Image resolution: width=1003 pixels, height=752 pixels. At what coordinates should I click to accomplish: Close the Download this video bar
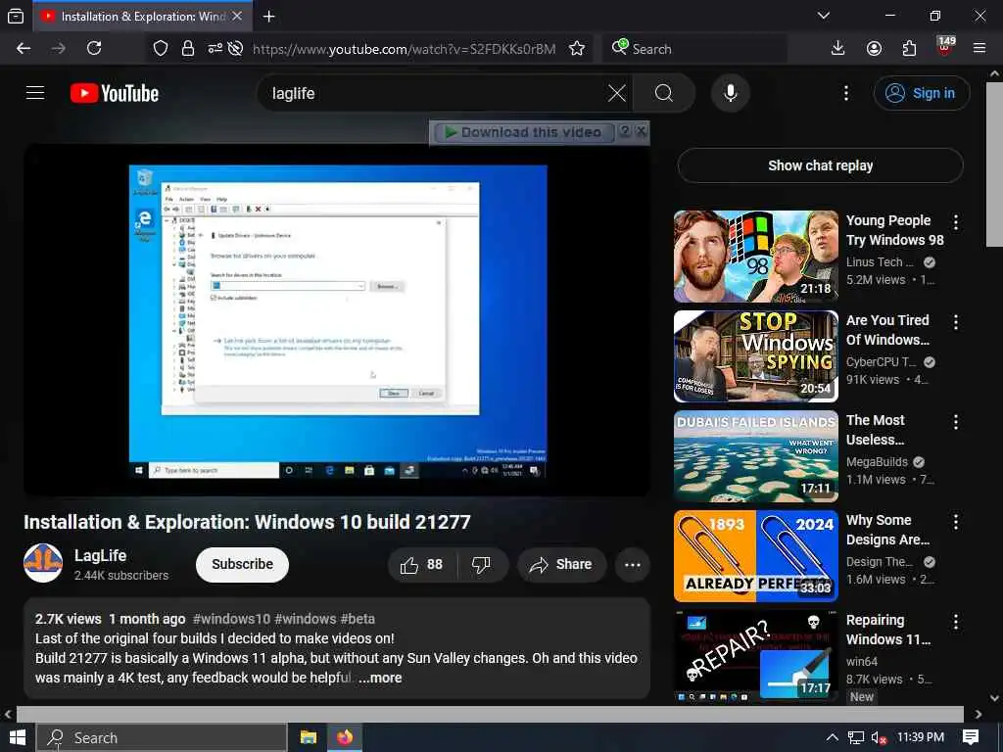click(641, 132)
